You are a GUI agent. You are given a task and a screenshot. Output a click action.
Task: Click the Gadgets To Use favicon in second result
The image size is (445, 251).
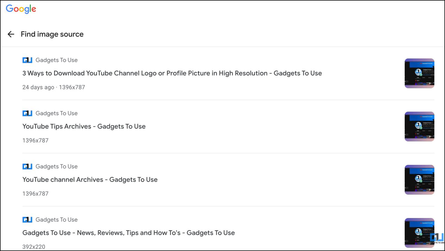point(27,113)
